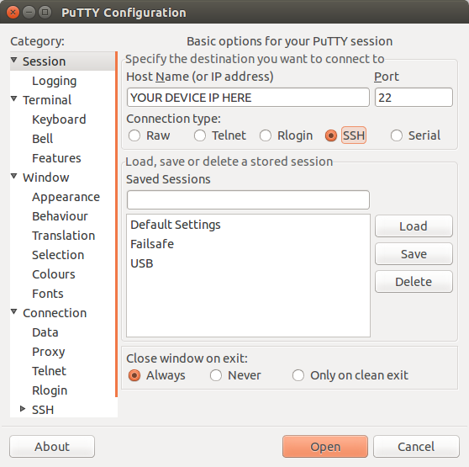Open the Logging category
Image resolution: width=469 pixels, height=467 pixels.
pyautogui.click(x=54, y=81)
